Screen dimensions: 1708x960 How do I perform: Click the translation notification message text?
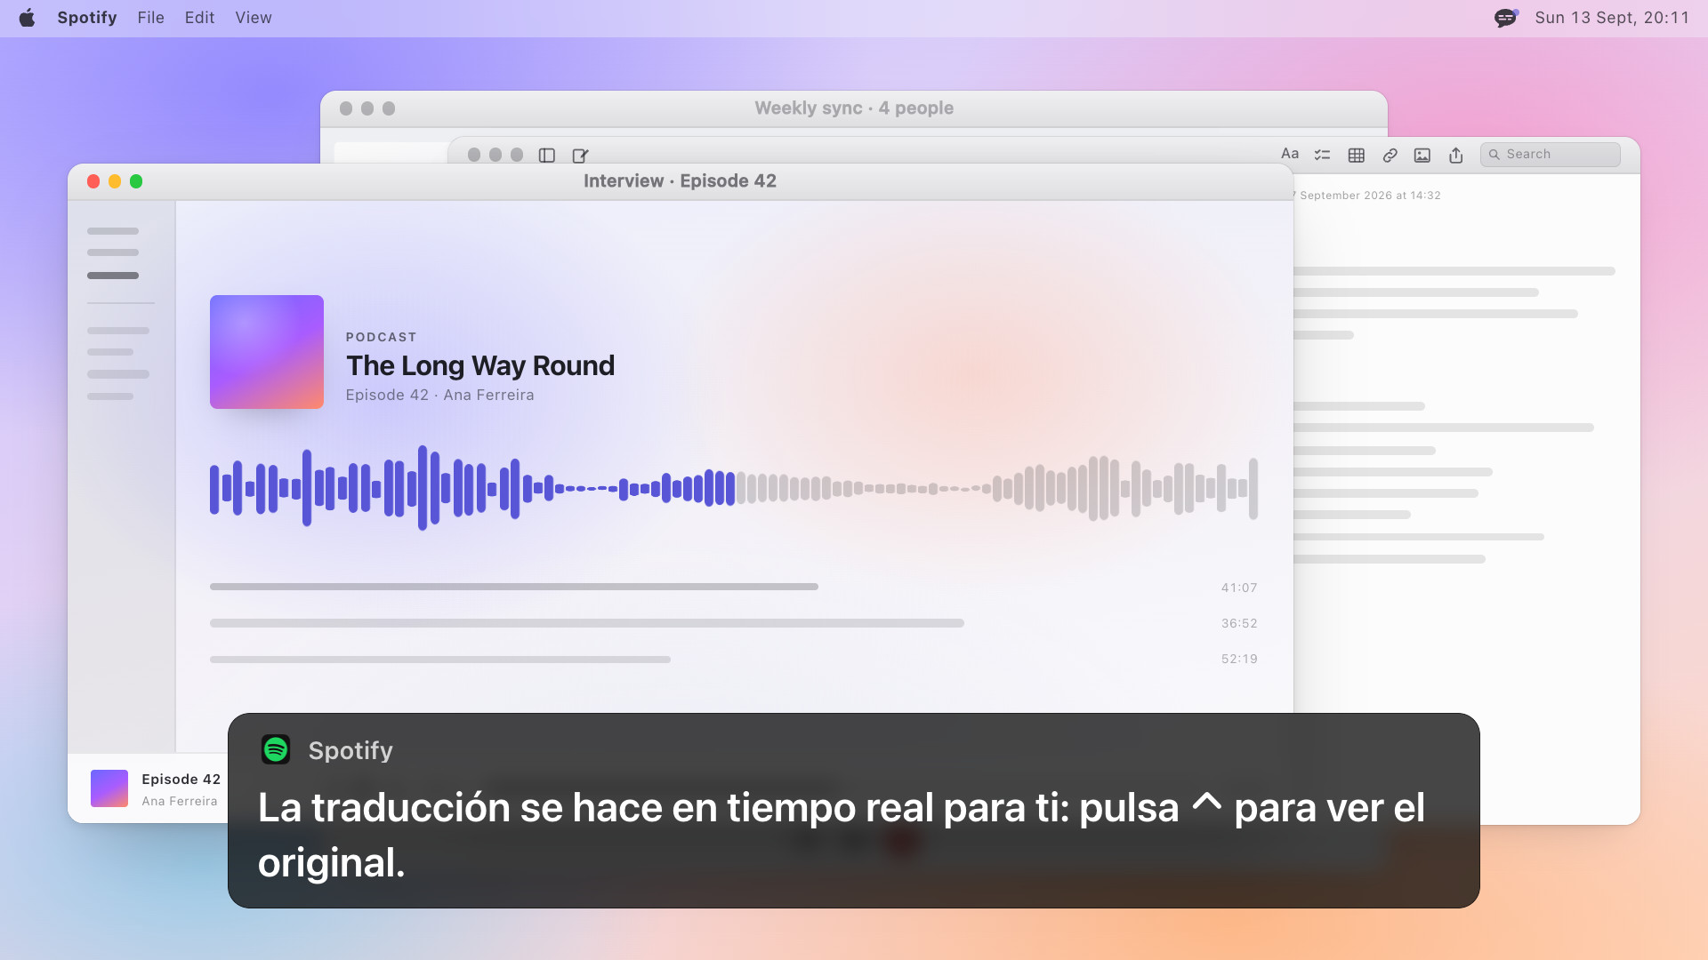(842, 836)
